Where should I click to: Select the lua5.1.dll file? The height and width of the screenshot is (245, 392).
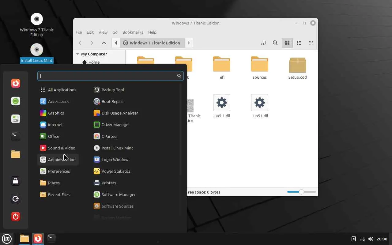(x=222, y=106)
